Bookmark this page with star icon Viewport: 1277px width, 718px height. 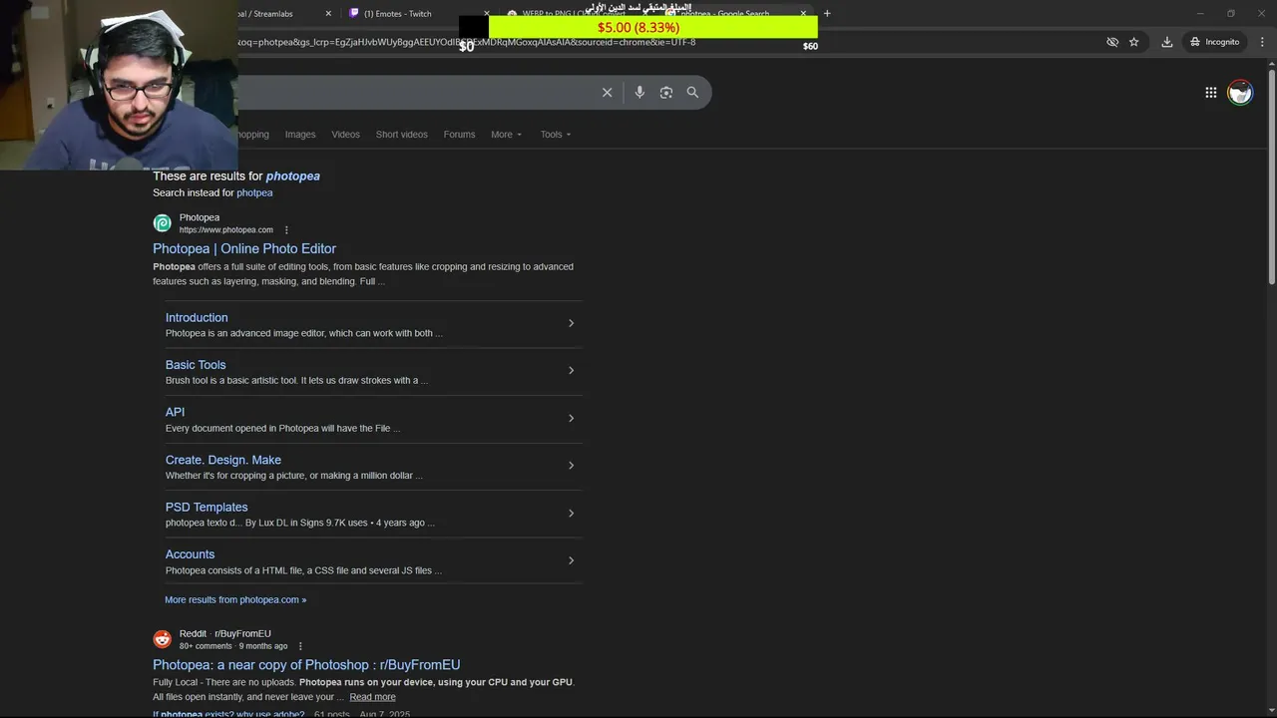pyautogui.click(x=1134, y=42)
